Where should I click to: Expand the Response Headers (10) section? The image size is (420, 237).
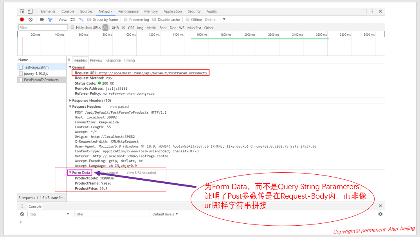[x=70, y=100]
